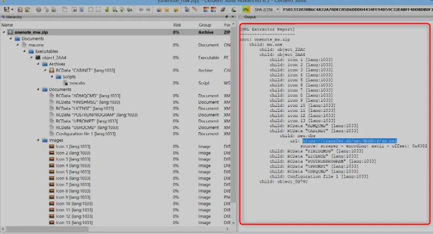Screen dimensions: 433x234
Task: Click the save icon in the toolbar
Action: pyautogui.click(x=6, y=9)
